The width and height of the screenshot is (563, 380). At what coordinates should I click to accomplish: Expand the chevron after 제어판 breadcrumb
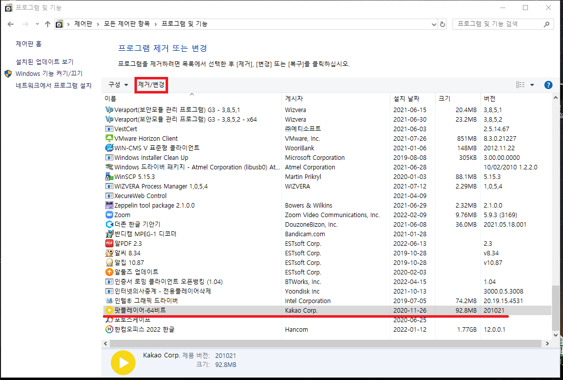click(x=98, y=24)
